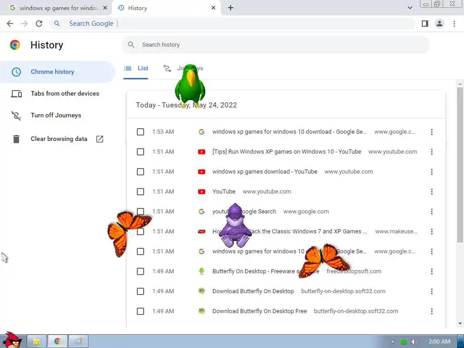Open the folder icon in the taskbar
This screenshot has height=348, width=464.
tap(37, 342)
